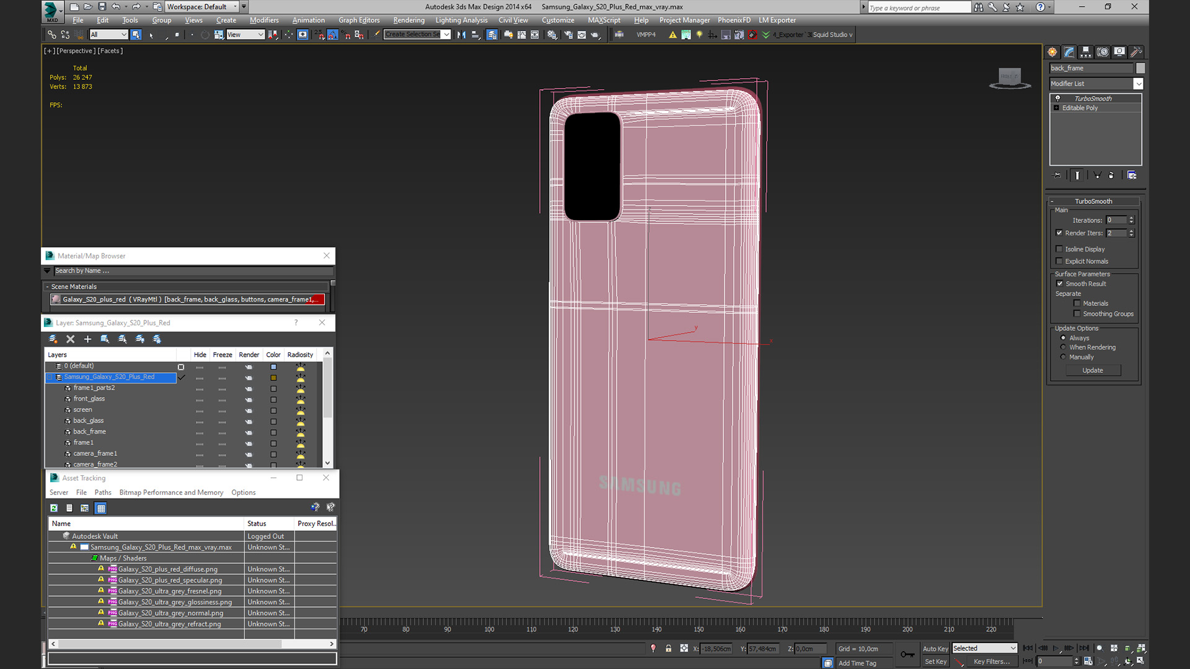
Task: Click color swatch of back_glass layer row
Action: click(x=273, y=421)
